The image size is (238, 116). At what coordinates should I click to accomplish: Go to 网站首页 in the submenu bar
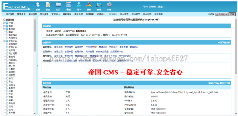coord(136,14)
